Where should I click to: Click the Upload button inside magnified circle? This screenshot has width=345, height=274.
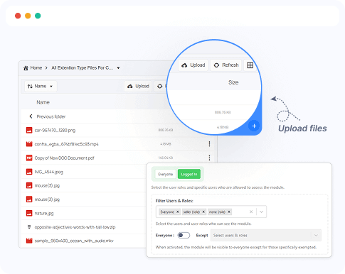pyautogui.click(x=193, y=65)
